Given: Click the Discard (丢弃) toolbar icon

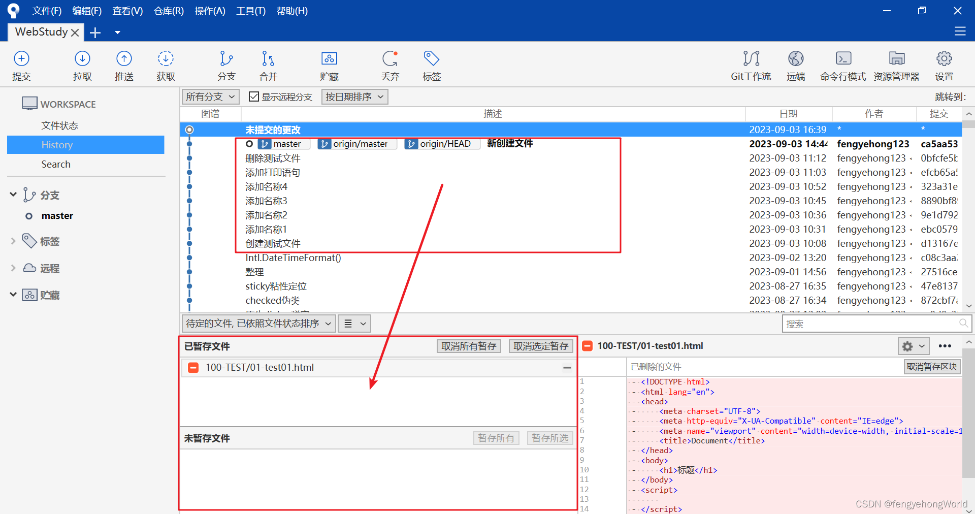Looking at the screenshot, I should (x=390, y=66).
